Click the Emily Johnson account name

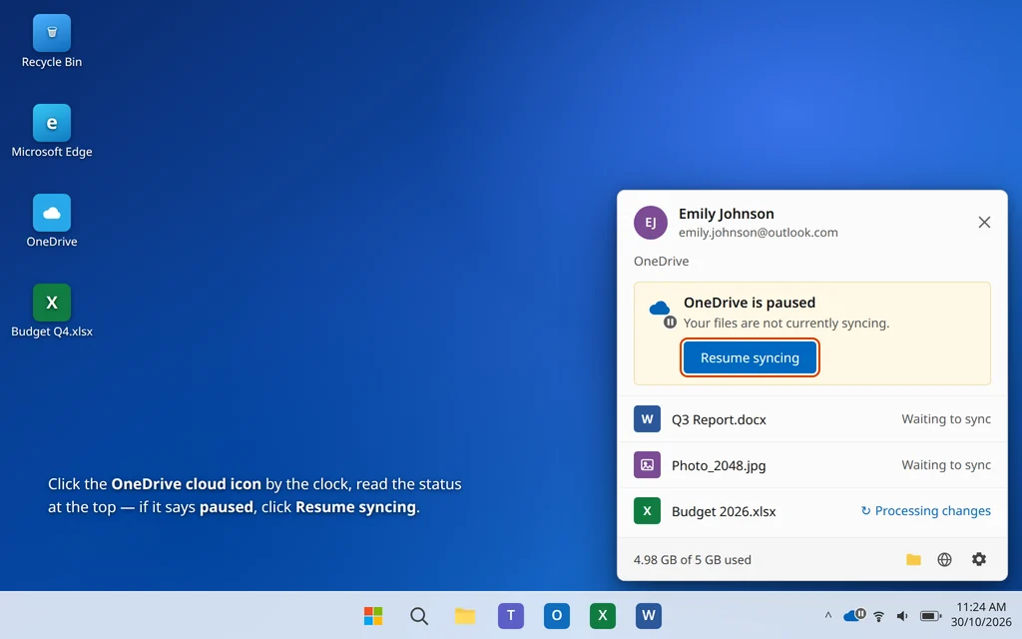(727, 214)
